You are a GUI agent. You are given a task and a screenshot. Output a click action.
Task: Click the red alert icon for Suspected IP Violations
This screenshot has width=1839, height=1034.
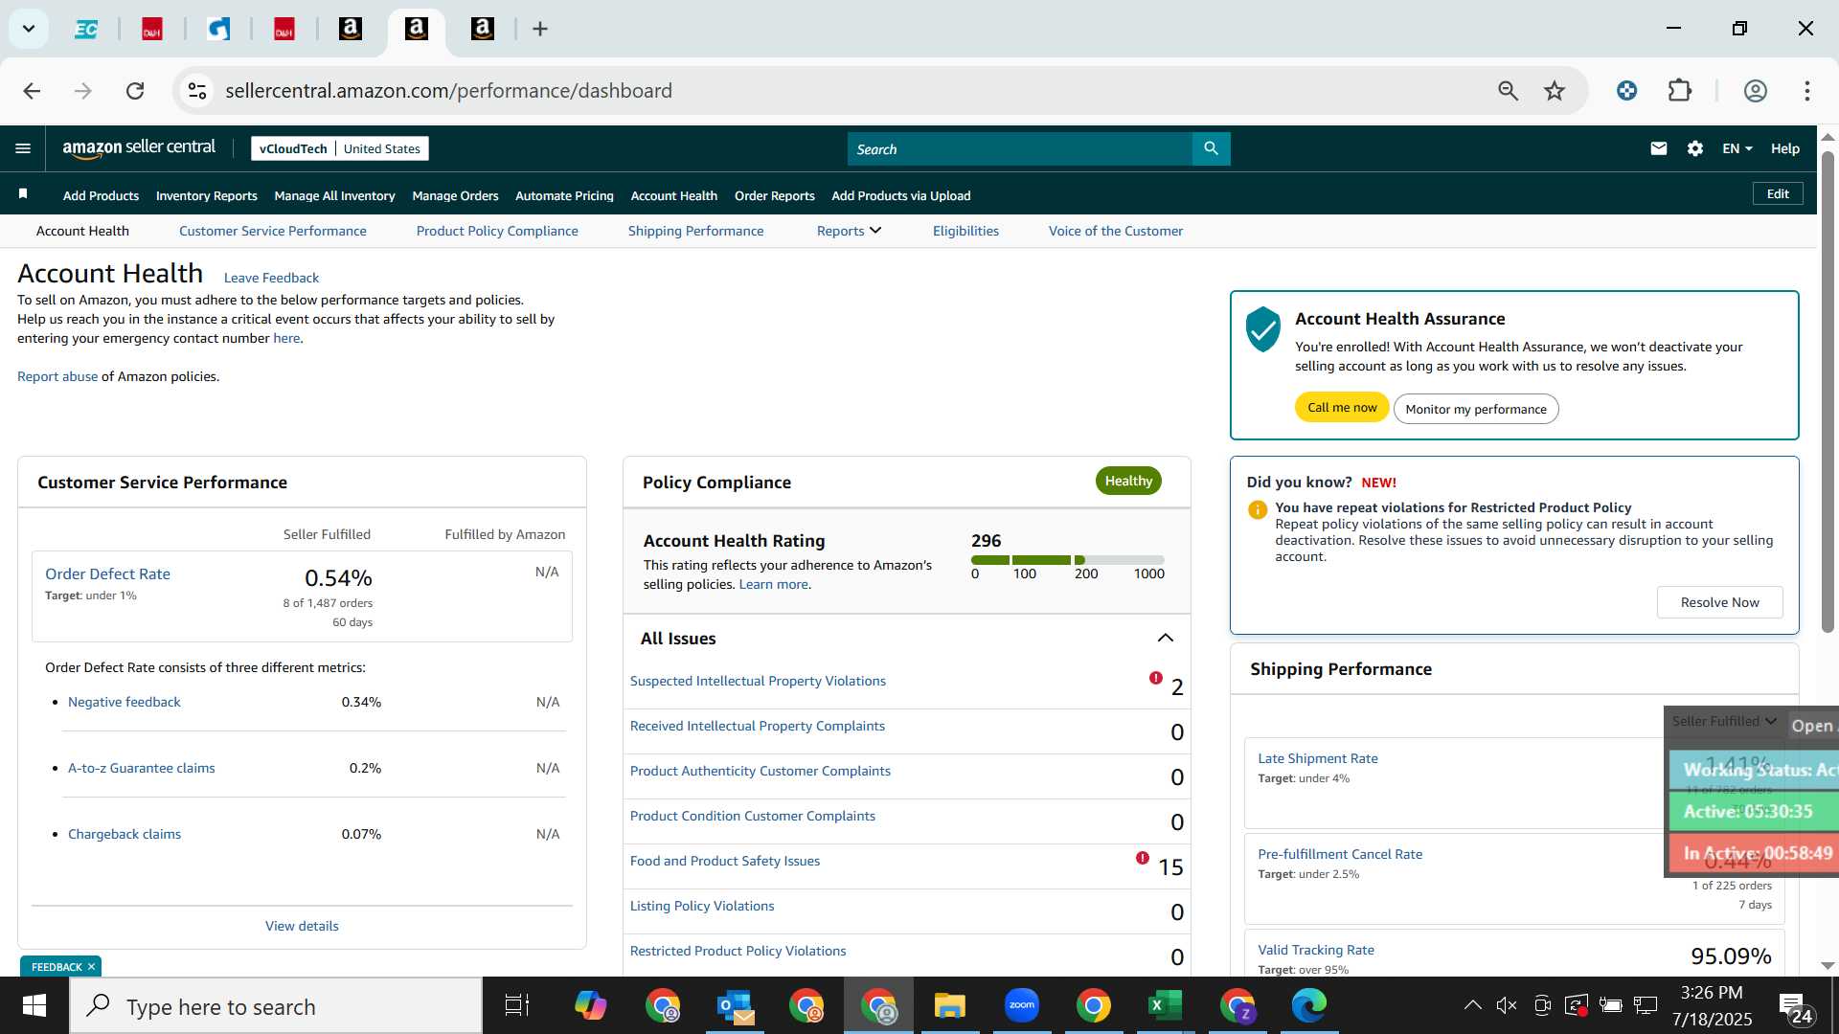coord(1156,678)
